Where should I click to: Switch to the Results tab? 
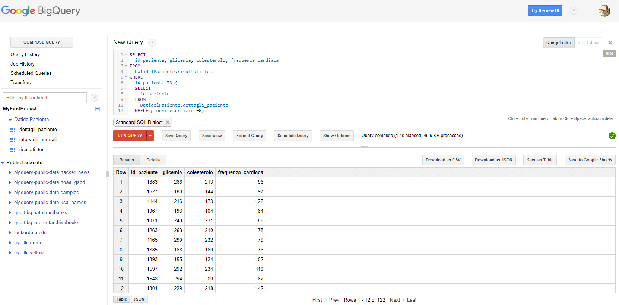(127, 160)
